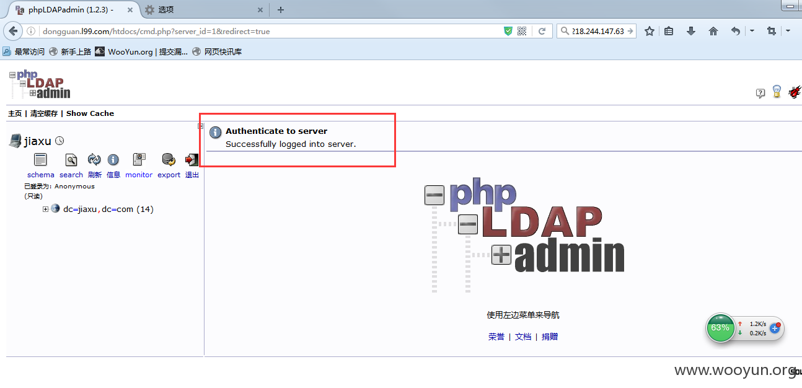This screenshot has height=388, width=802.
Task: Open the dropdown next to the crop icon
Action: tap(788, 31)
